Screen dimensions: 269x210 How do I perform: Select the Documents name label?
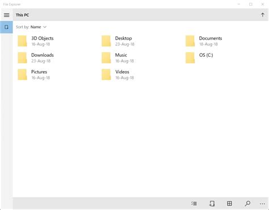[211, 39]
